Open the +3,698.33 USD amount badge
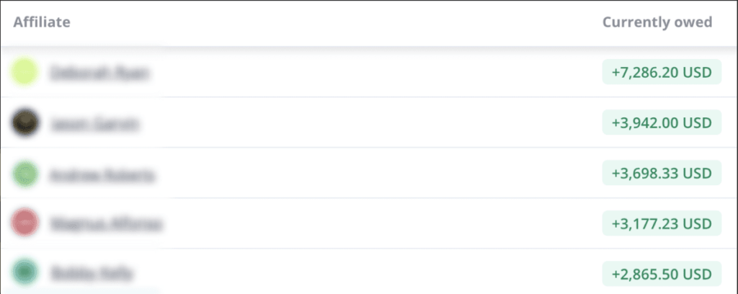Screen dimensions: 738x294 (x=662, y=173)
